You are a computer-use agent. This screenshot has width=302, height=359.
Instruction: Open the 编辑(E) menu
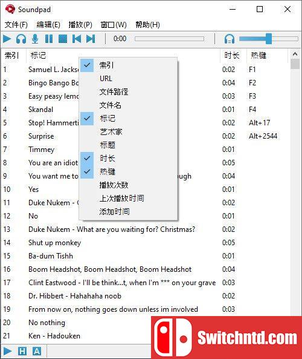48,24
